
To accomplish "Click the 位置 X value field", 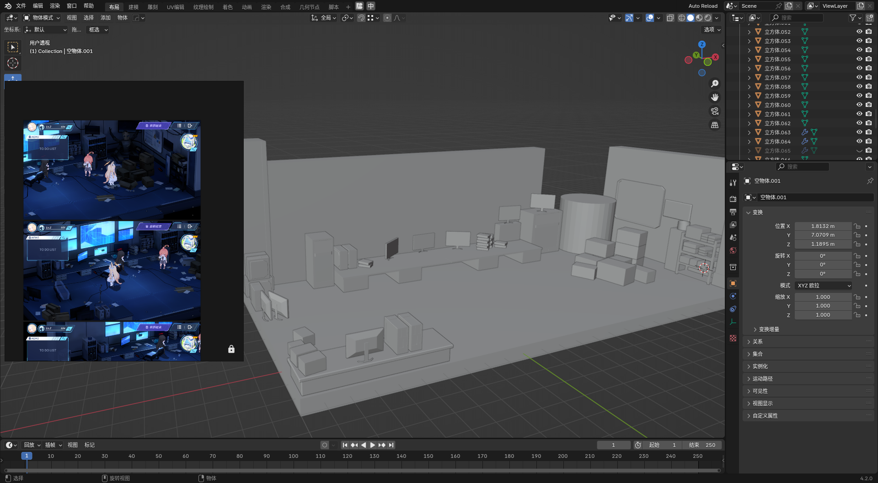I will [x=823, y=226].
